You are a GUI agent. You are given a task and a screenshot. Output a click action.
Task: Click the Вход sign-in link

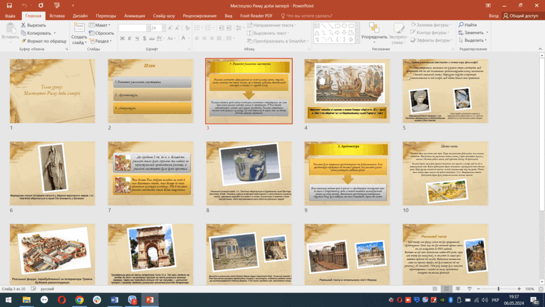pyautogui.click(x=493, y=16)
